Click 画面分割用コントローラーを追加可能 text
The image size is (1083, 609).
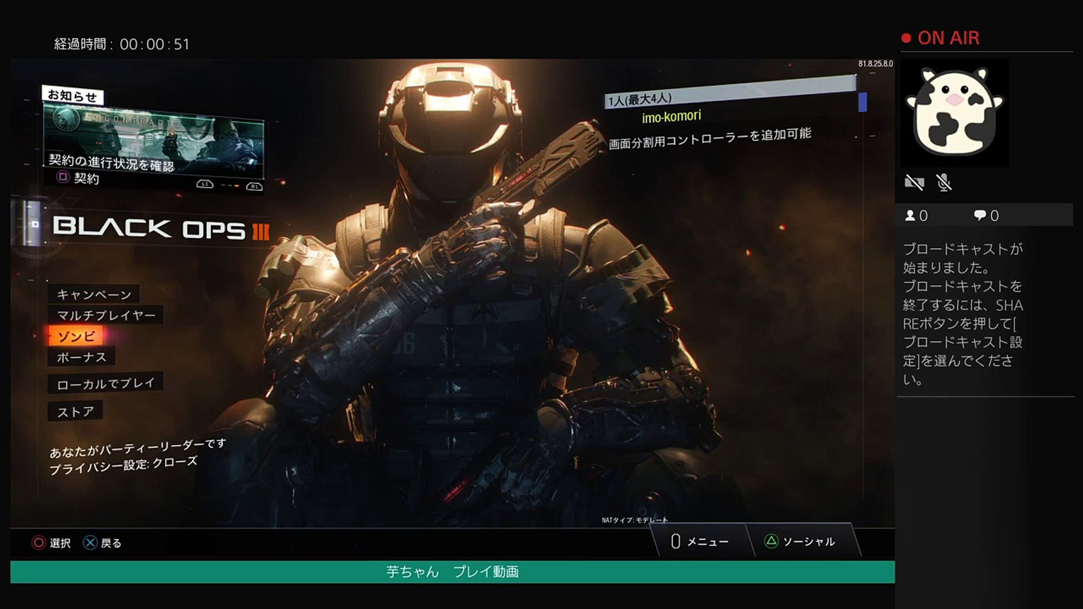[x=710, y=138]
